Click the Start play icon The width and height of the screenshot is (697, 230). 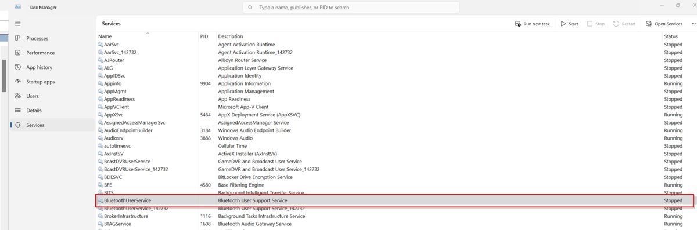tap(563, 24)
